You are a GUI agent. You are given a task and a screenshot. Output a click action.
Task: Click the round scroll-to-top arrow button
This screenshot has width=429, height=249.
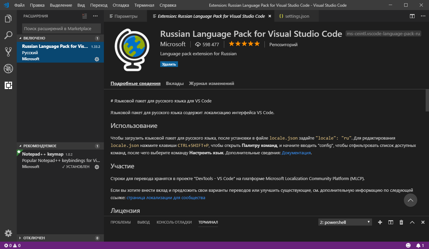pos(411,200)
